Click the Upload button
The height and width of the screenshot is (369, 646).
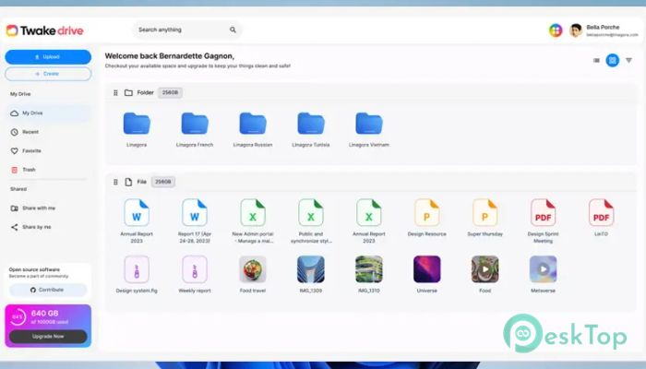[x=48, y=57]
